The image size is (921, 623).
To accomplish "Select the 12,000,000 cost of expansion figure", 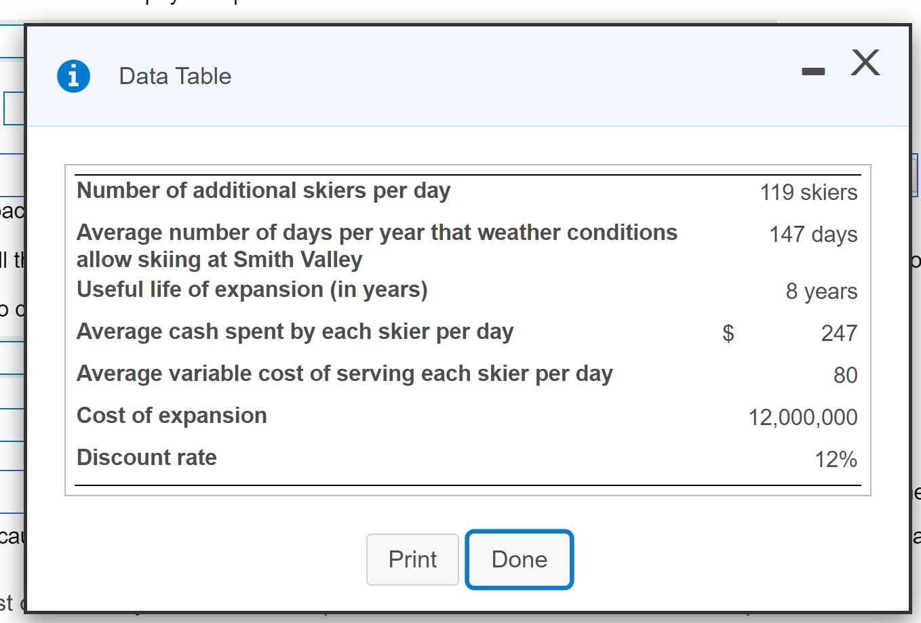I will [x=800, y=416].
